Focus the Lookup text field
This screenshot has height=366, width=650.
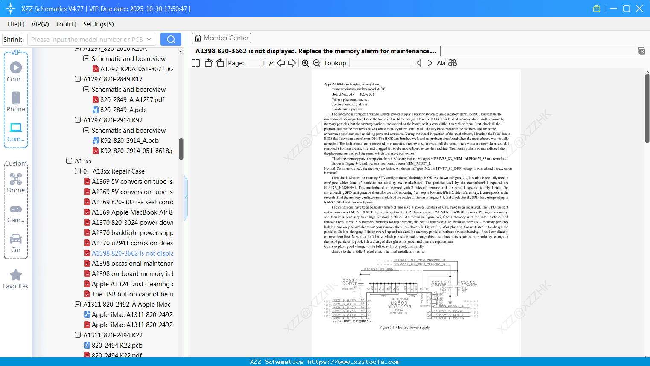[381, 63]
